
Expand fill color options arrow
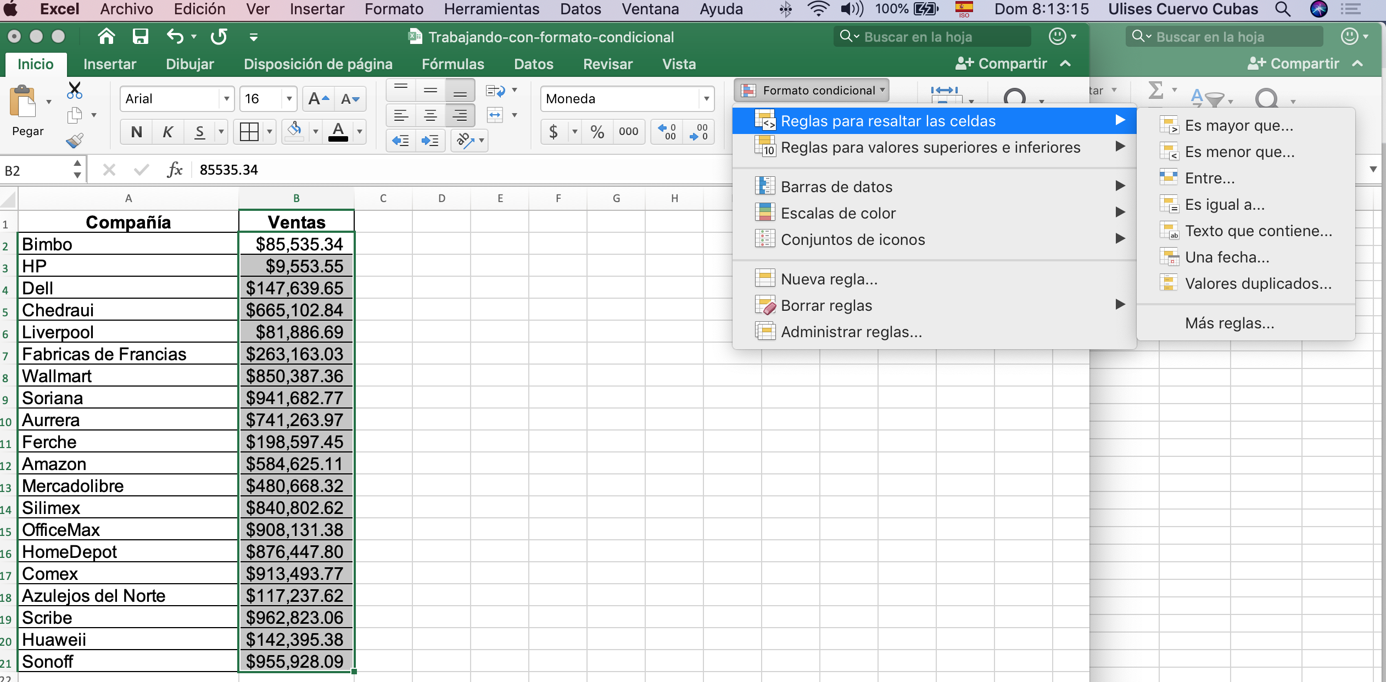(315, 132)
